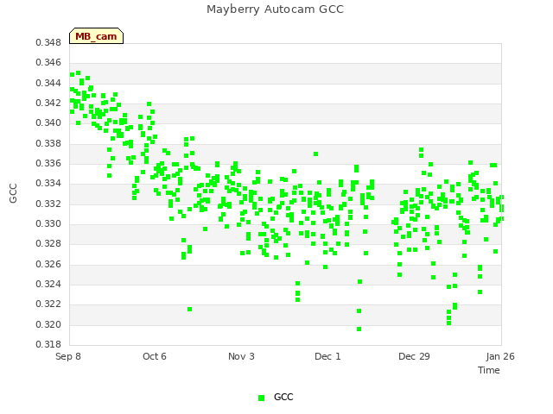This screenshot has width=553, height=414.
Task: Click the chart title Mayberry Autocam GCC
Action: tap(275, 9)
